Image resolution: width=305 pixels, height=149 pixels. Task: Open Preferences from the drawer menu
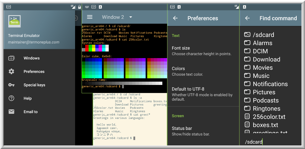(34, 72)
